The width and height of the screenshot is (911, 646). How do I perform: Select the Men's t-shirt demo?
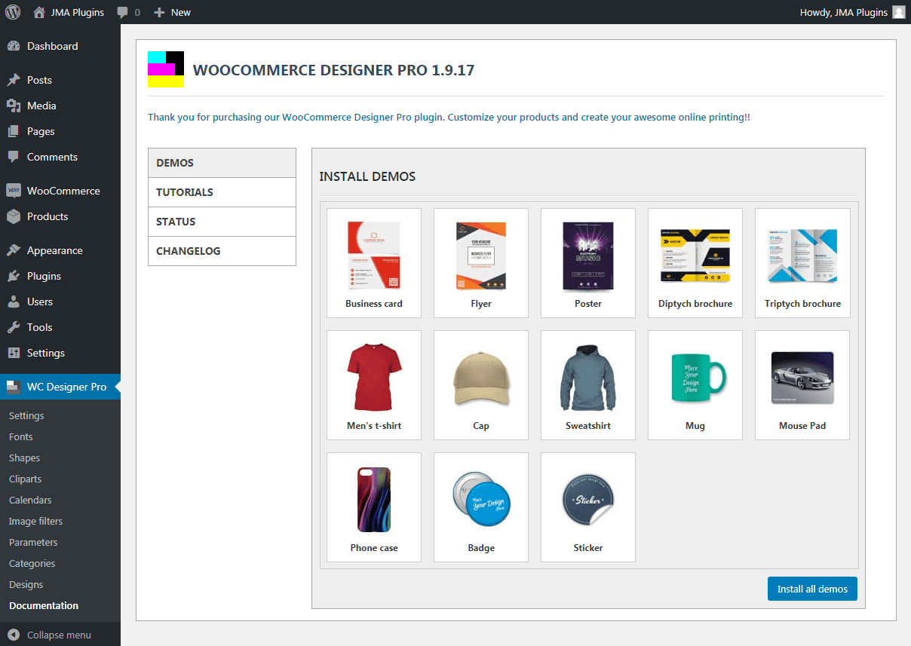click(374, 385)
